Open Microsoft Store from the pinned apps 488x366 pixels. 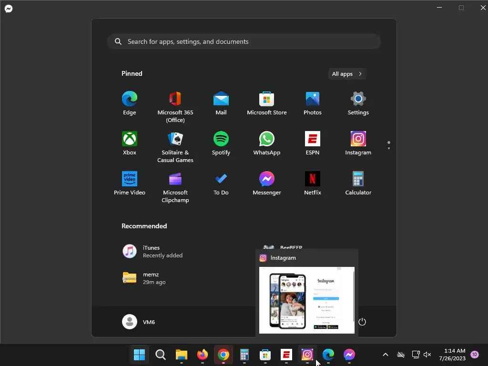(x=267, y=103)
